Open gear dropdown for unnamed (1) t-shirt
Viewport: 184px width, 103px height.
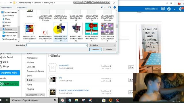[x=131, y=67]
